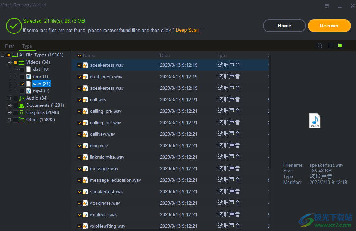
Task: Click the Documents category icon
Action: coord(22,105)
